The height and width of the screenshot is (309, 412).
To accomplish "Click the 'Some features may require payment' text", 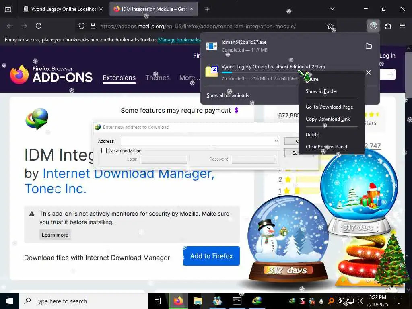I will 175,110.
